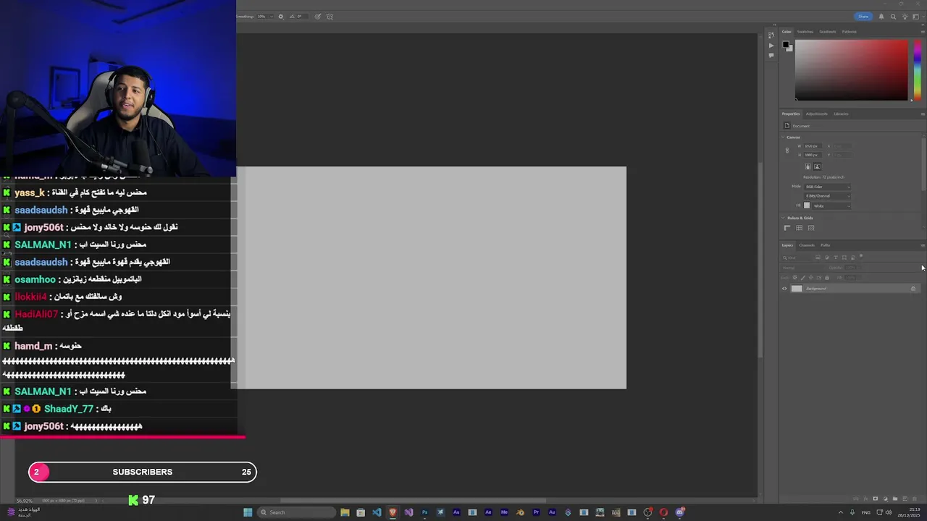Open Photoshop search icon near Share
This screenshot has width=927, height=521.
point(893,17)
